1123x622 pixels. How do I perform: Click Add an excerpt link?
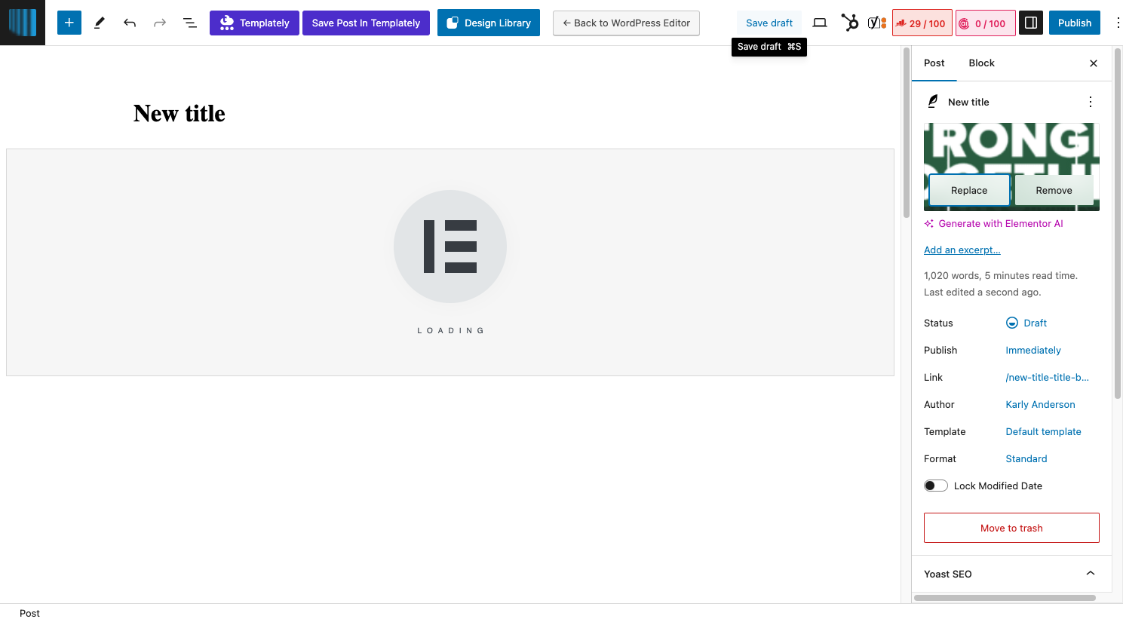pyautogui.click(x=962, y=250)
